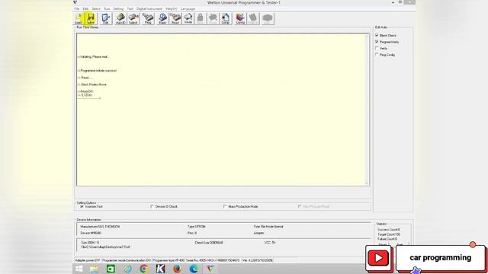
Task: Click the VCC 5V text
Action: coord(270,242)
